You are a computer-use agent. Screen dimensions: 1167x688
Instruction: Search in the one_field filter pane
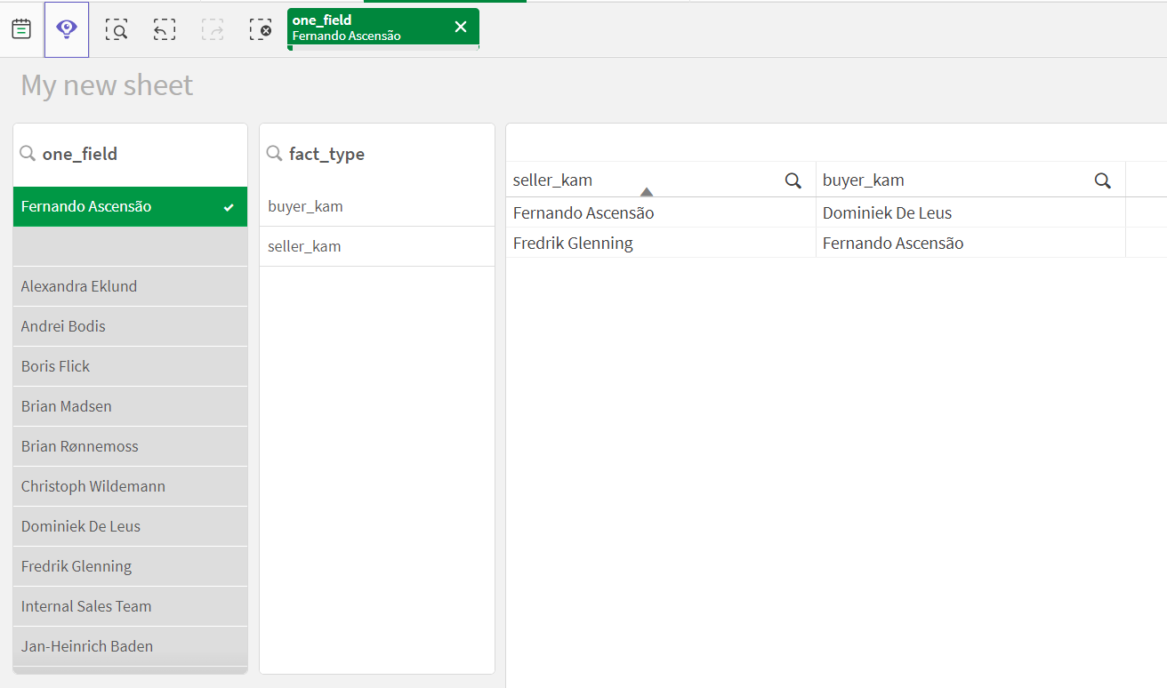pos(28,154)
